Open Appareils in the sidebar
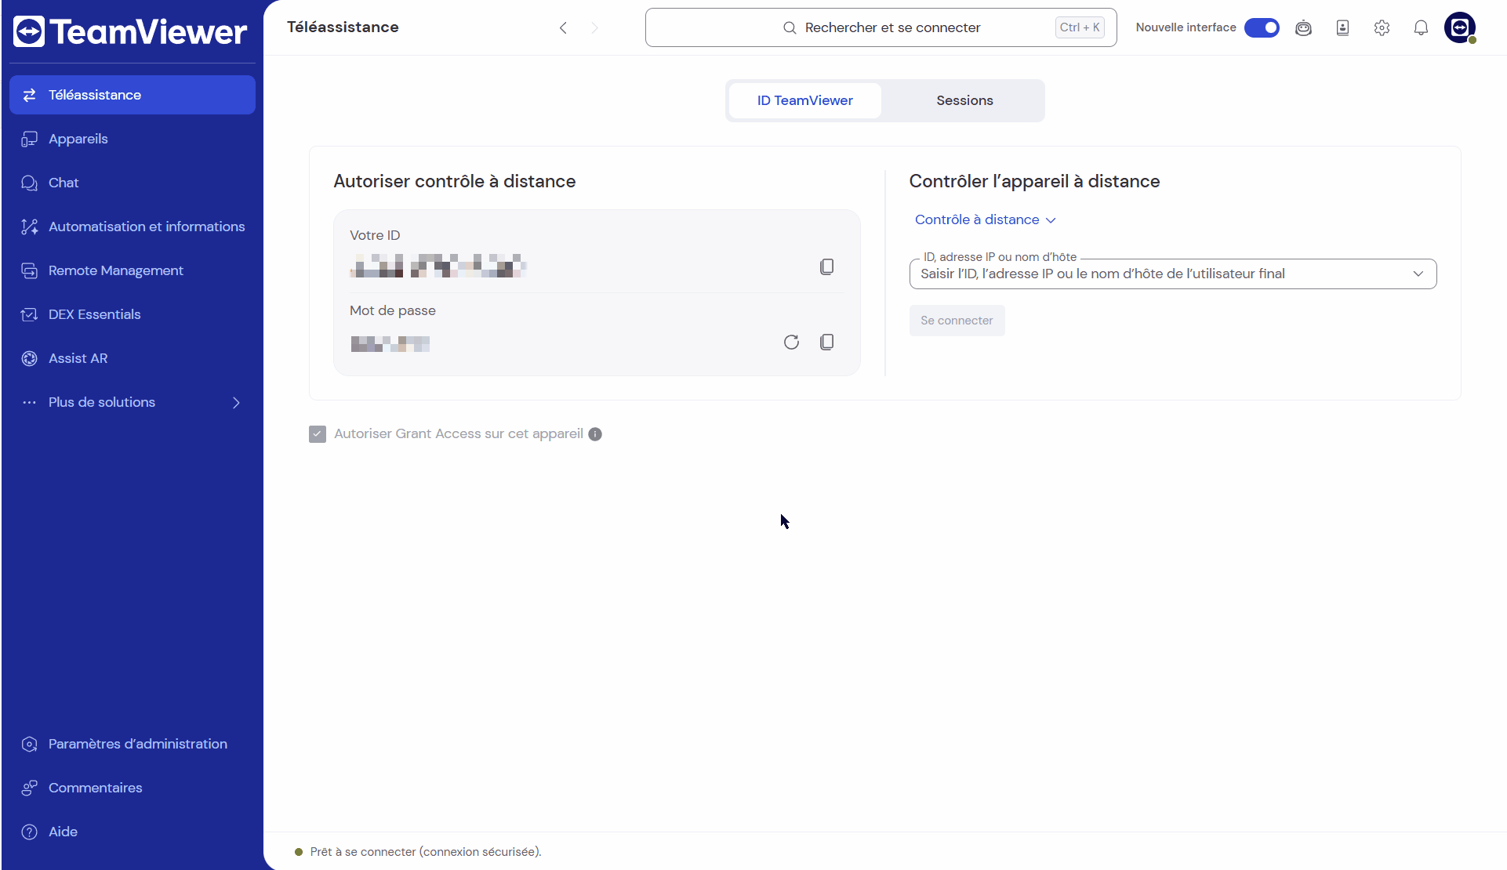The image size is (1507, 870). pyautogui.click(x=133, y=139)
